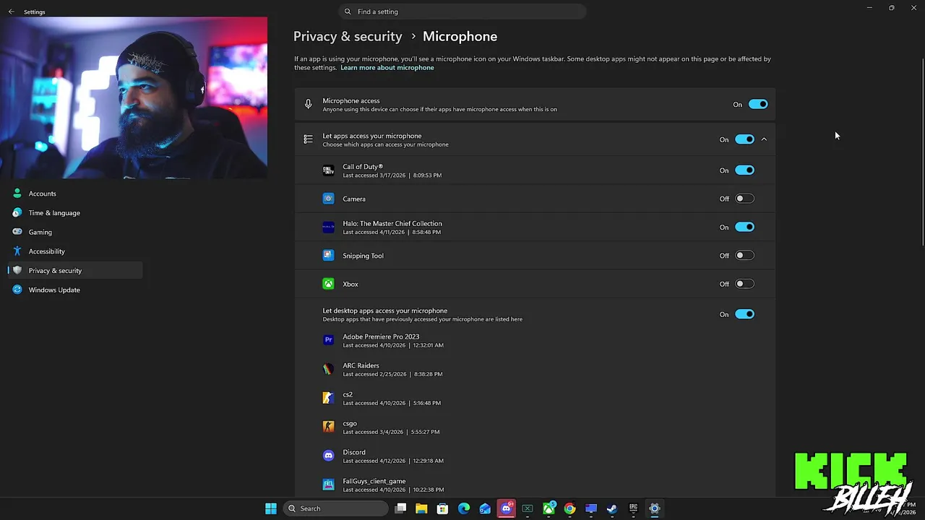Viewport: 925px width, 520px height.
Task: Click the Xbox app icon in the list
Action: [x=328, y=284]
